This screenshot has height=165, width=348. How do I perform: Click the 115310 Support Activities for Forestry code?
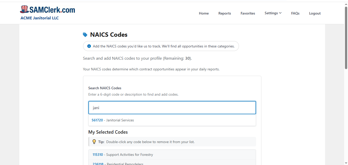click(122, 155)
